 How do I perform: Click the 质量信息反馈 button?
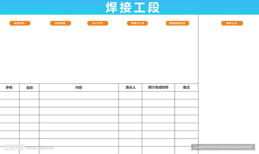pos(177,23)
